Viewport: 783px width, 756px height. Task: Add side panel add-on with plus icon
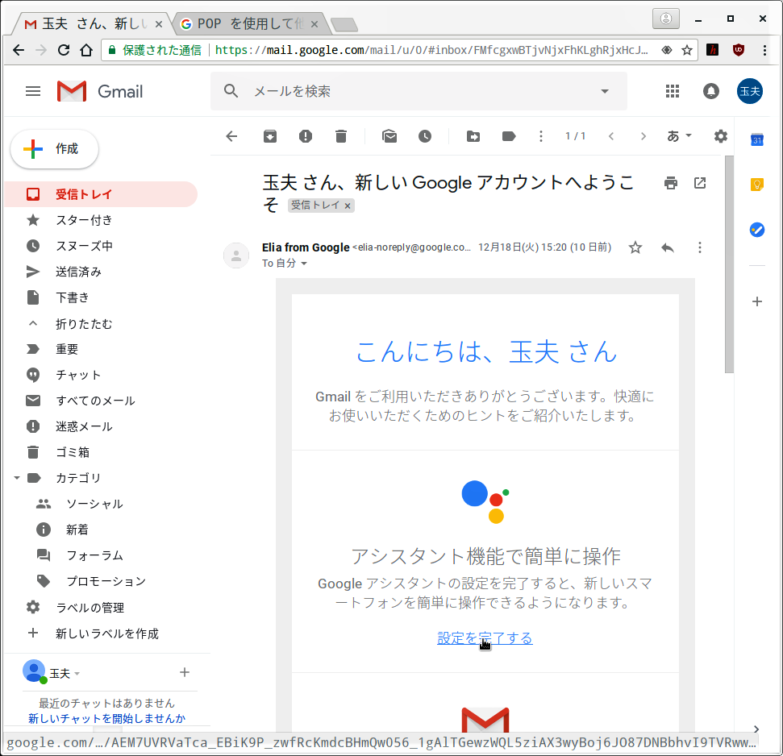(x=757, y=301)
